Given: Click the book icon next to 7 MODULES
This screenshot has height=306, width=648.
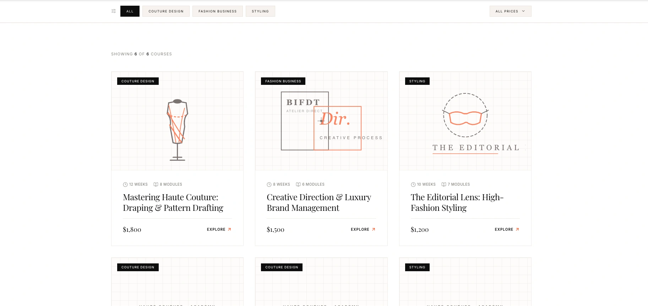Looking at the screenshot, I should (444, 185).
